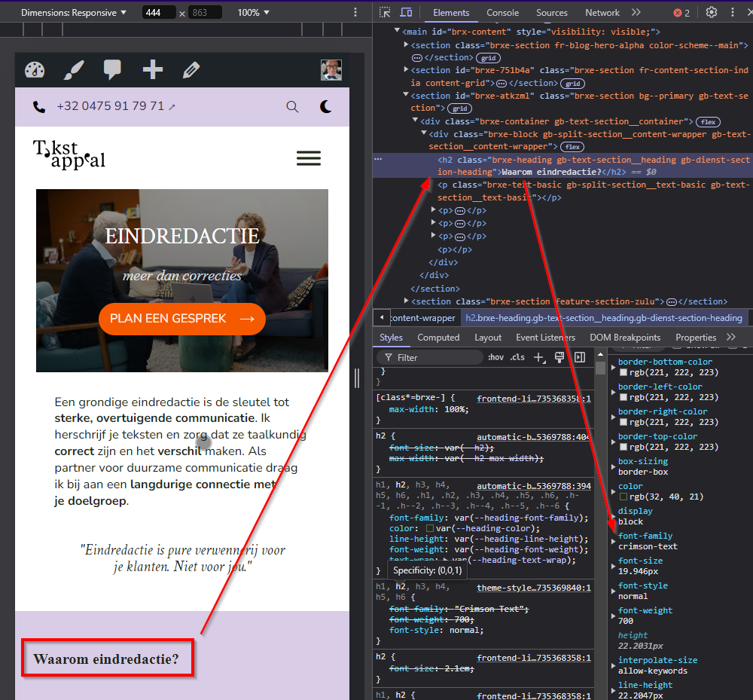
Task: Open the 100% zoom dropdown
Action: coord(253,13)
